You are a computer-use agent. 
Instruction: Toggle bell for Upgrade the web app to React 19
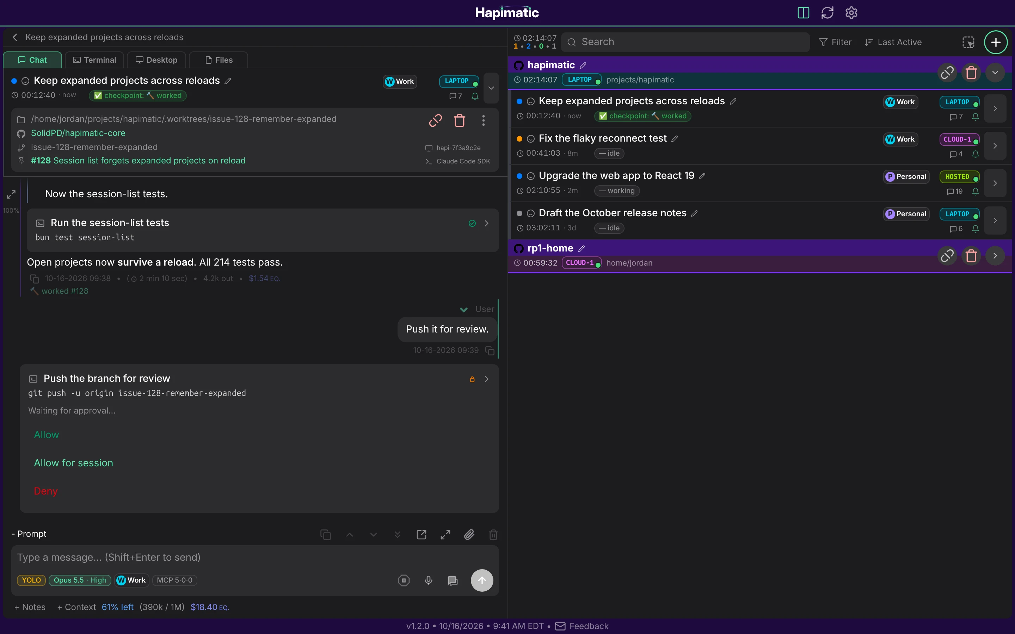coord(975,191)
